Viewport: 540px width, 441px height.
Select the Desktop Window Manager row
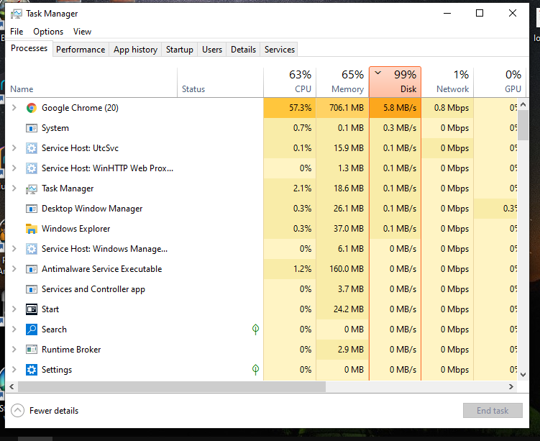[x=92, y=209]
